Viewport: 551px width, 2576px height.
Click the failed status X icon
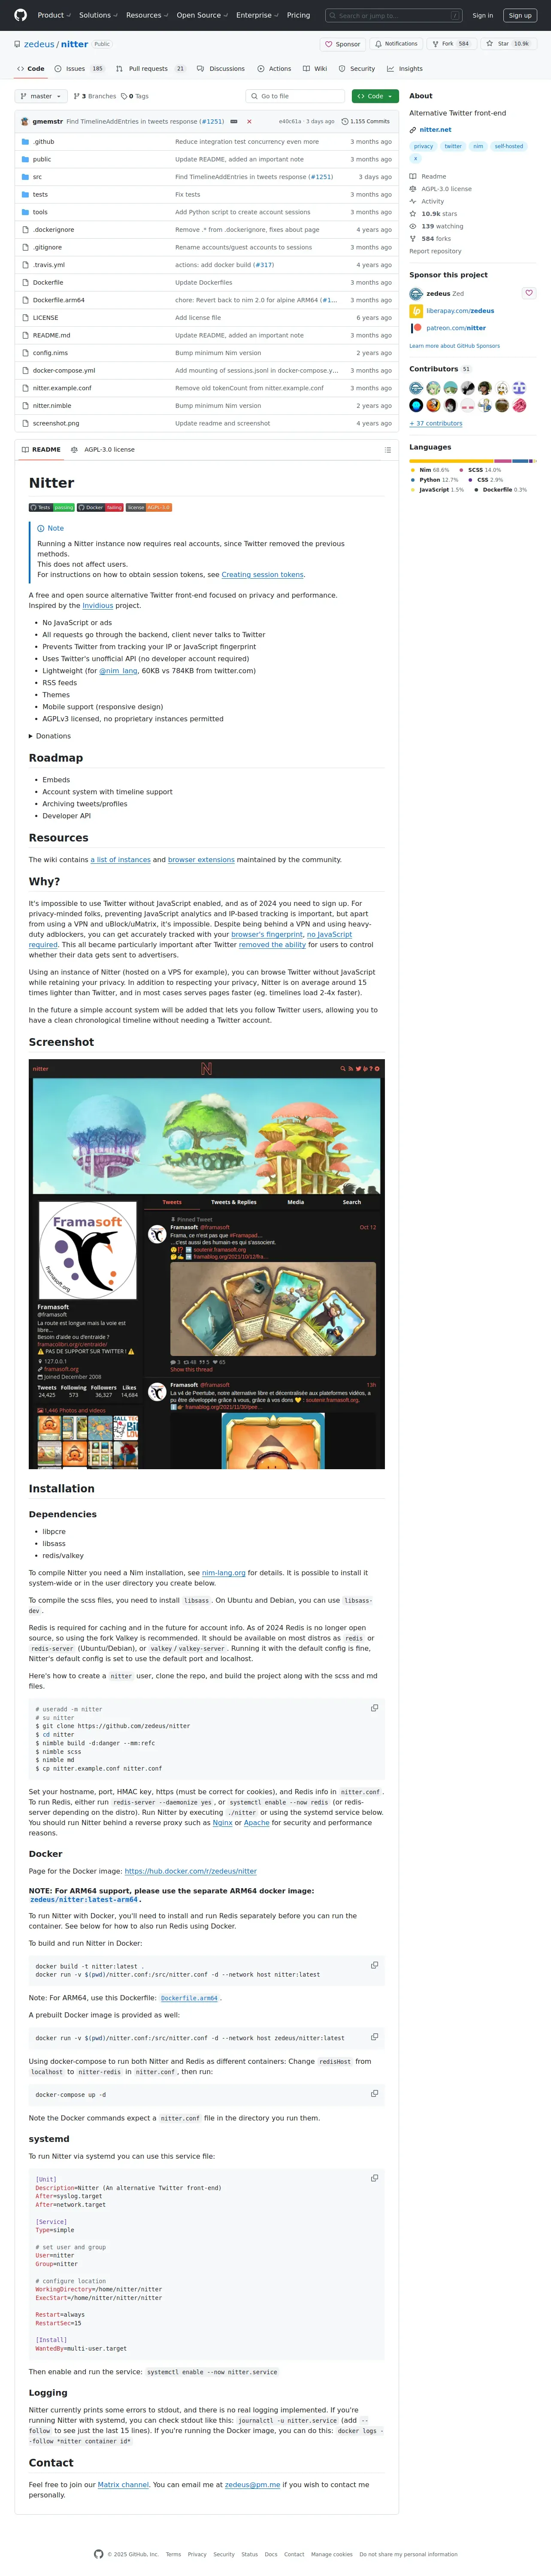249,121
